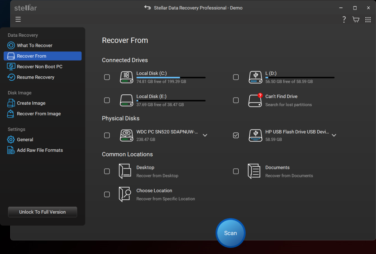Click the Can't Find Drive icon

tap(256, 100)
